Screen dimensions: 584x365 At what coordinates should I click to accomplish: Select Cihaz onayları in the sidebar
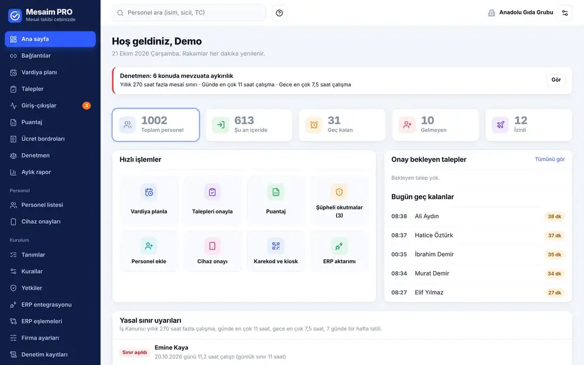click(x=50, y=221)
